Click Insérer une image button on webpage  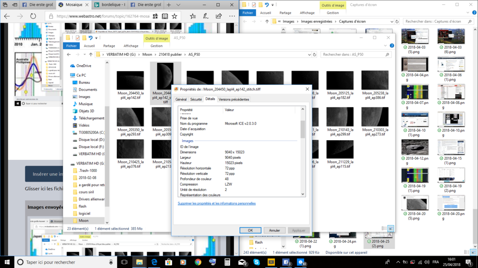(44, 174)
